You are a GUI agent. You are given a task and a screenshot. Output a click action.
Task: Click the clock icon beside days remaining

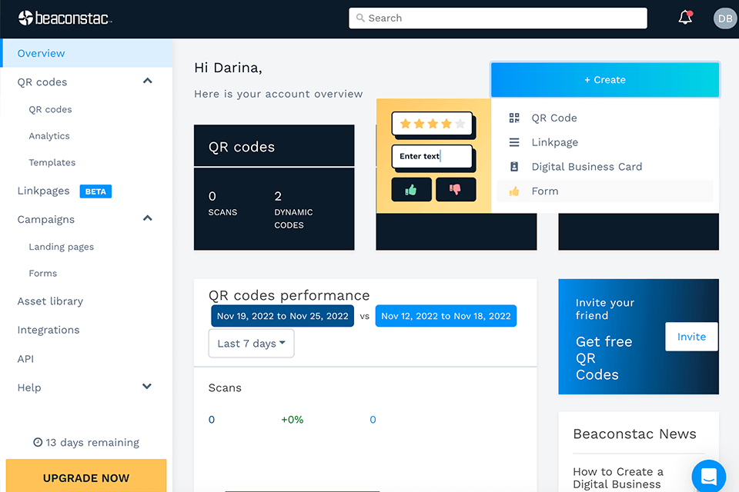click(38, 442)
